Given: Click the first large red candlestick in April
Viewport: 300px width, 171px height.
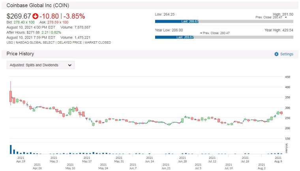Looking at the screenshot, I should coord(11,96).
